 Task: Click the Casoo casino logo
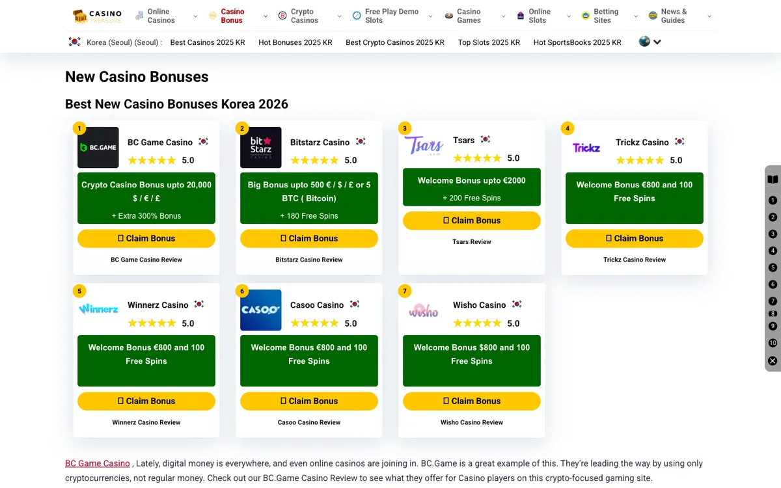[x=261, y=310]
